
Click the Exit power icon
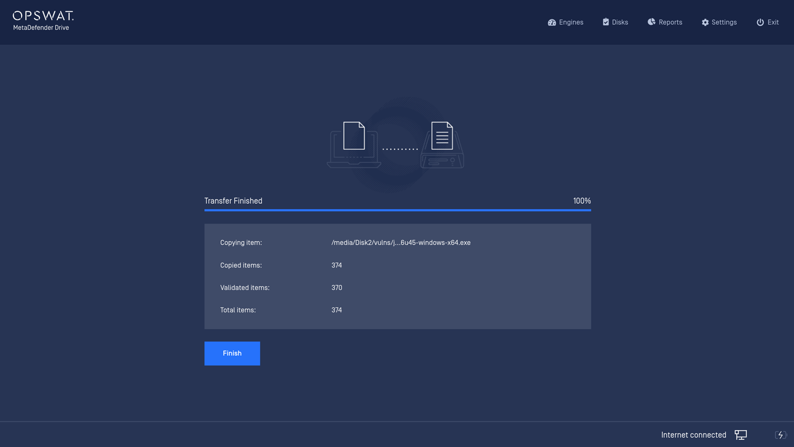click(760, 22)
